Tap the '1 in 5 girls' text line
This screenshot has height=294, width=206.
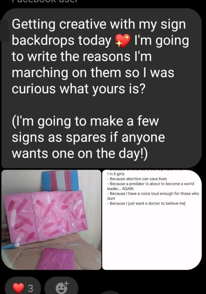(115, 174)
